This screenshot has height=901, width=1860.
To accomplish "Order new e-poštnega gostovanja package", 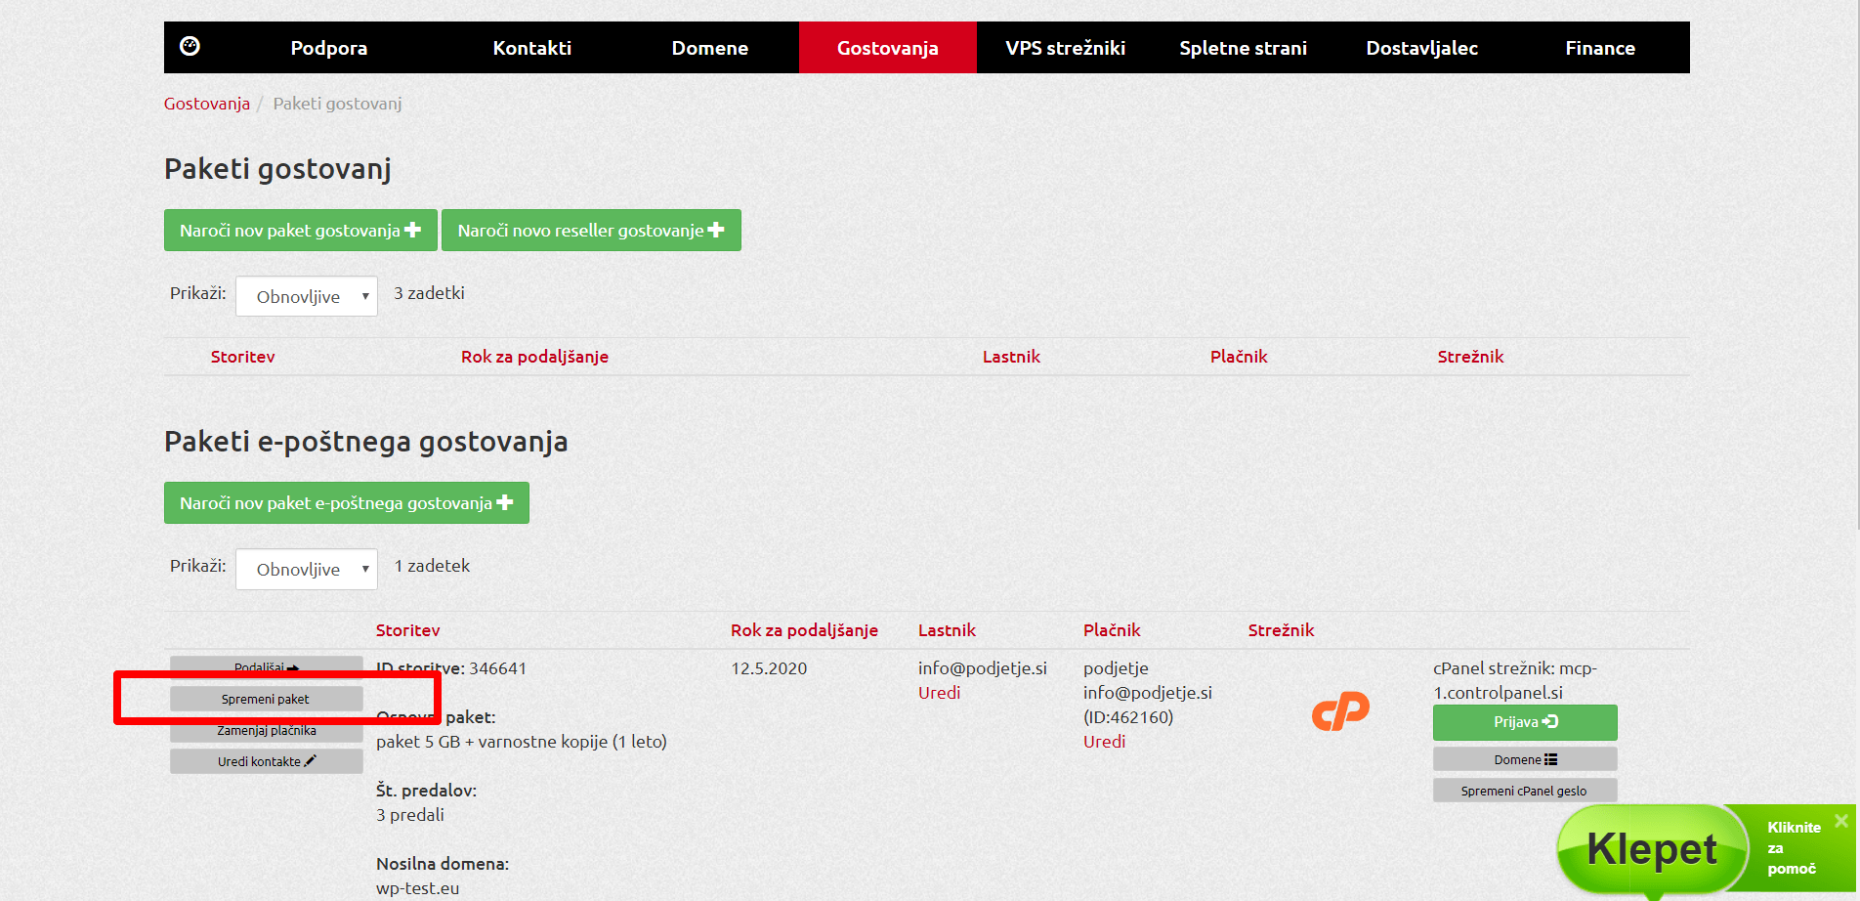I will coord(346,503).
